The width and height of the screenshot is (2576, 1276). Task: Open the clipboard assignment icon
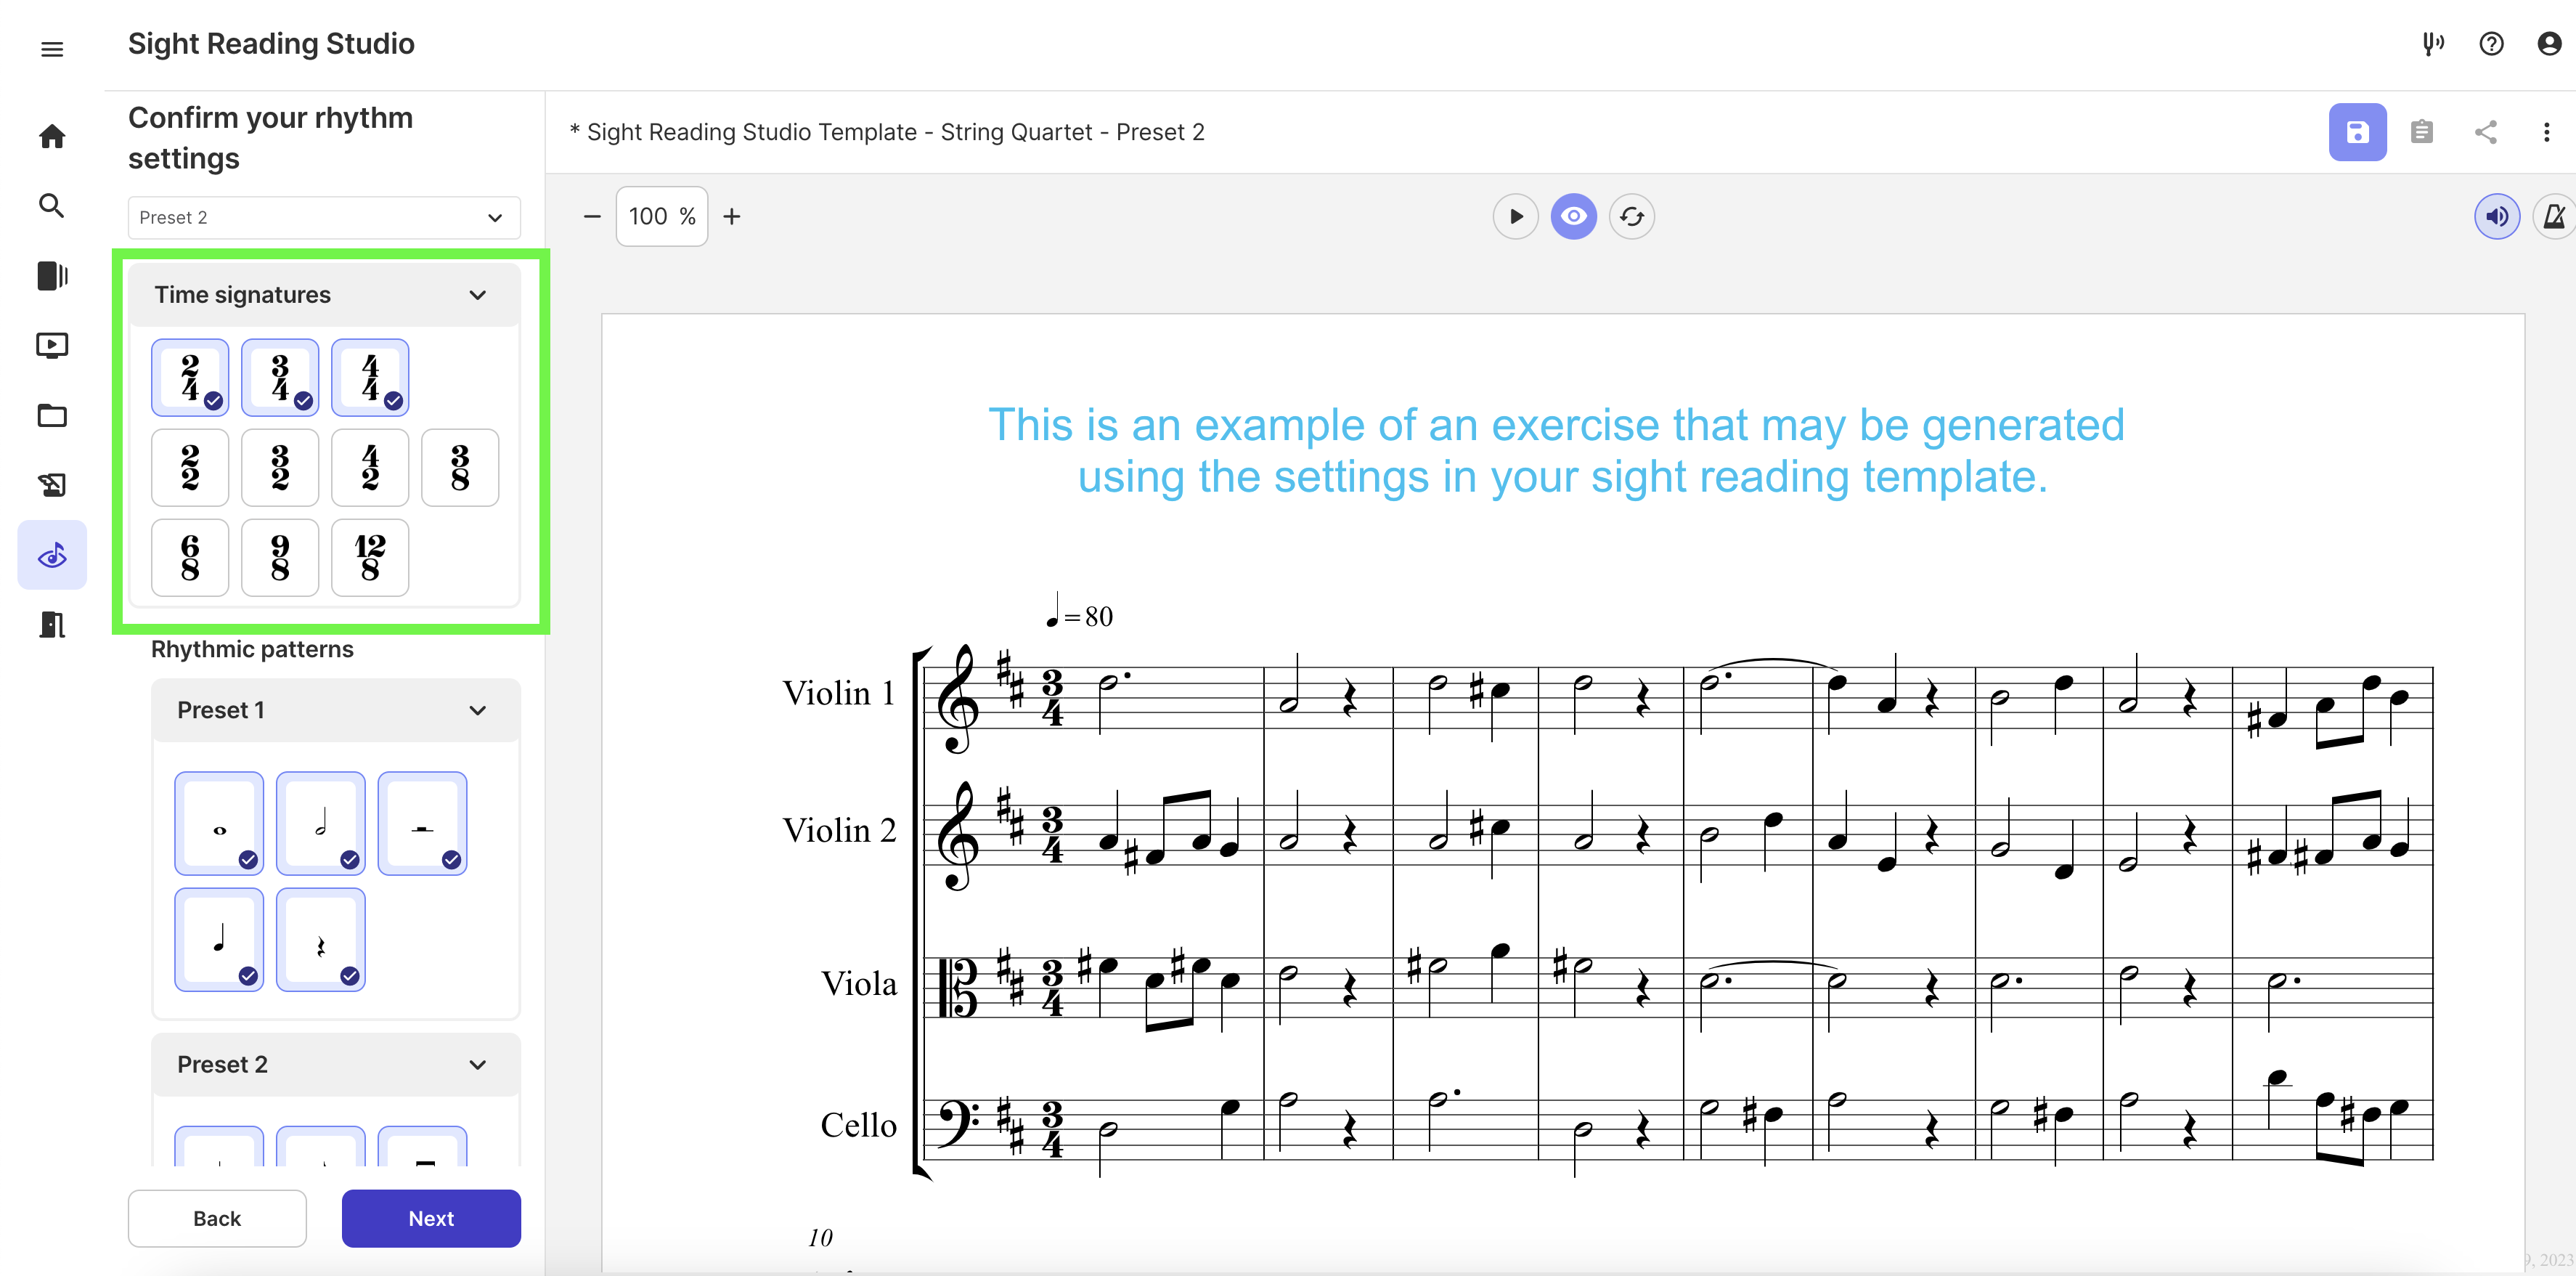click(x=2421, y=132)
